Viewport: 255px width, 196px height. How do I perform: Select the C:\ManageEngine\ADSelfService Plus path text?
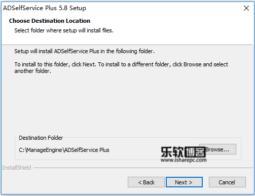[x=64, y=150]
